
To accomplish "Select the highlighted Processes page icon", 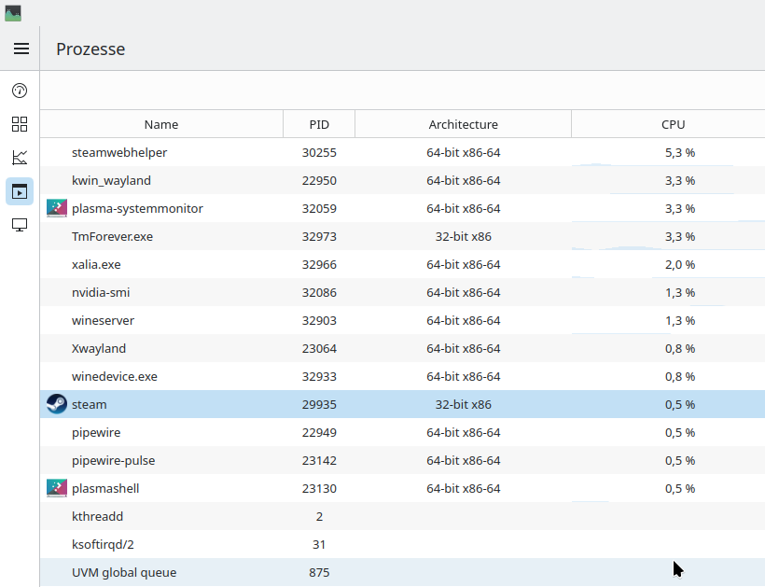I will click(x=20, y=191).
